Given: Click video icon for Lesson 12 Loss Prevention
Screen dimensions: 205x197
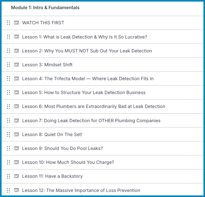Looking at the screenshot, I should pyautogui.click(x=16, y=190).
